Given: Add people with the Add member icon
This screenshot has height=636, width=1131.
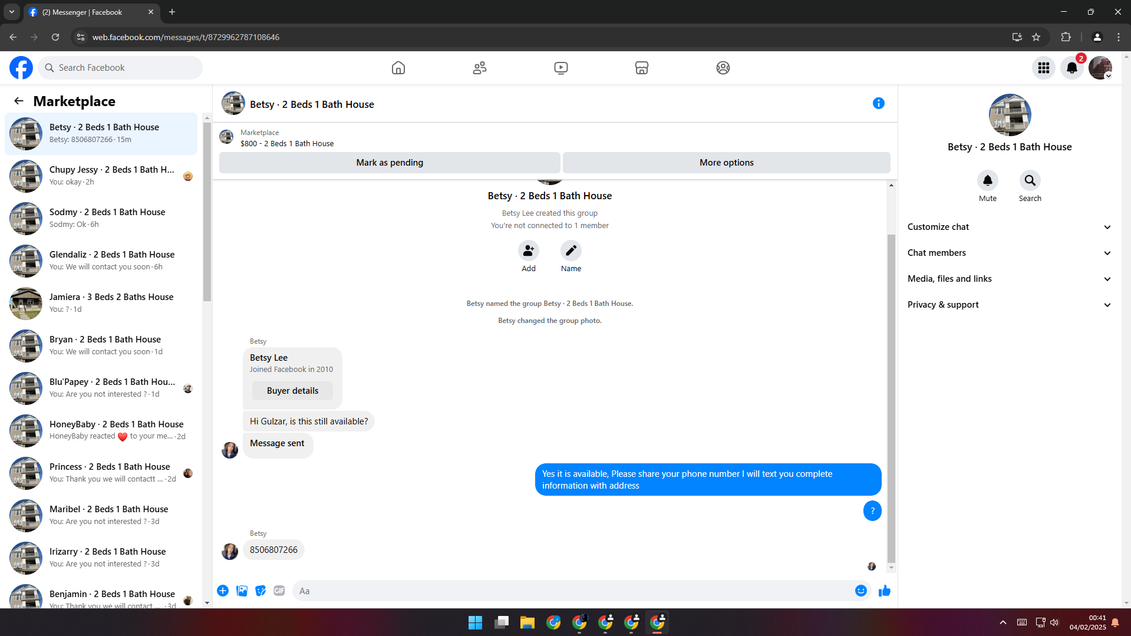Looking at the screenshot, I should click(529, 251).
